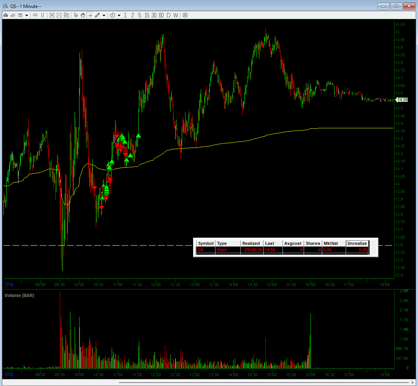The height and width of the screenshot is (386, 418).
Task: Switch to the 60 minute timeframe
Action: (161, 15)
